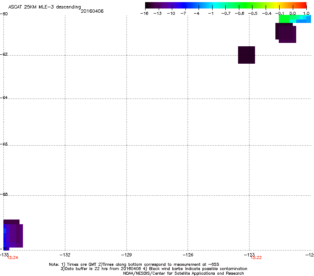Click the red time stamp 15:24
314x276 pixels.
[x=13, y=258]
